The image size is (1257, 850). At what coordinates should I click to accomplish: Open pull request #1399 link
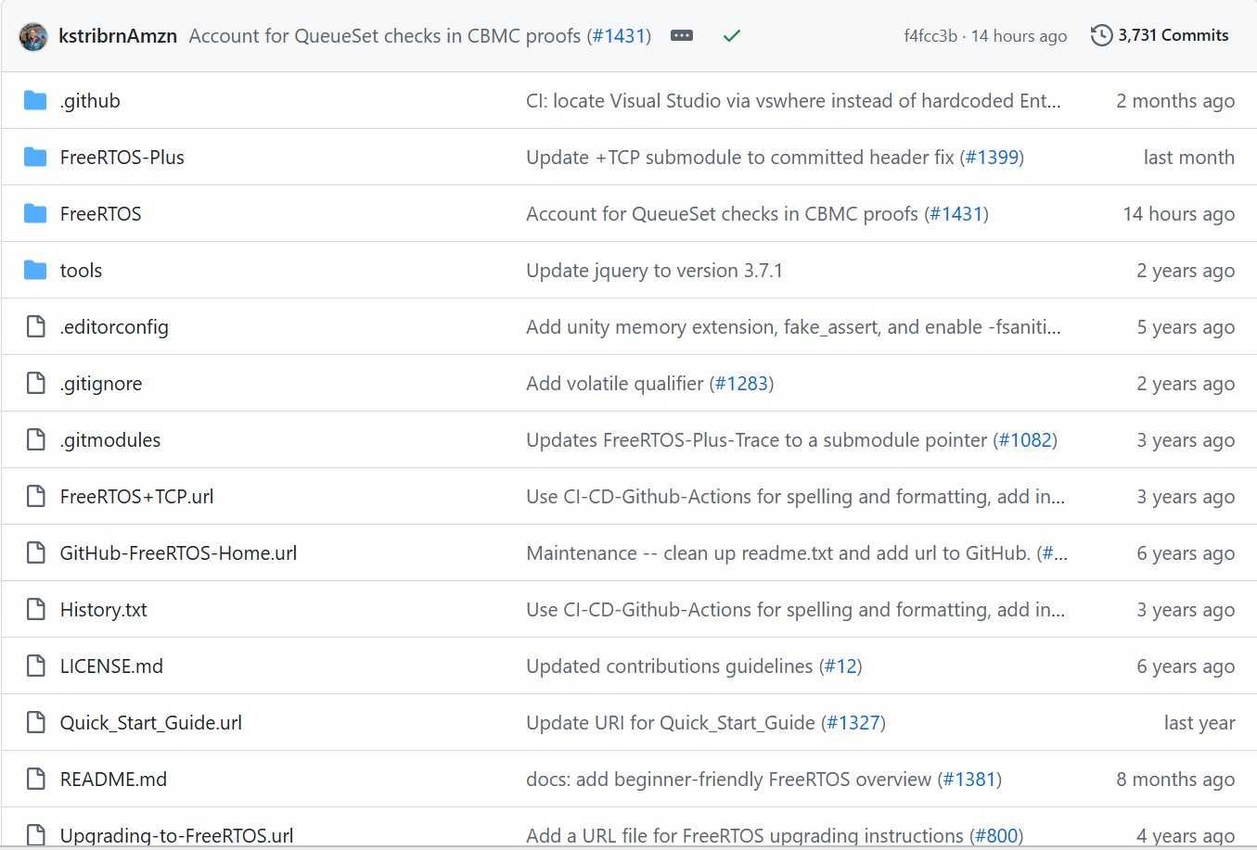(992, 158)
